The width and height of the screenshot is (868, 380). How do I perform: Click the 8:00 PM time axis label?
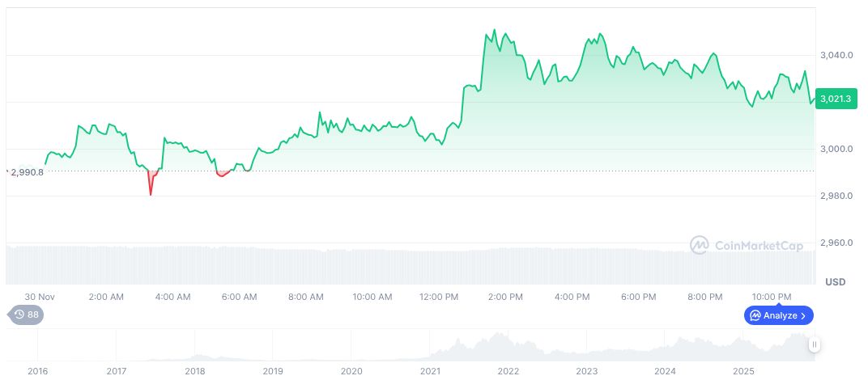click(705, 297)
